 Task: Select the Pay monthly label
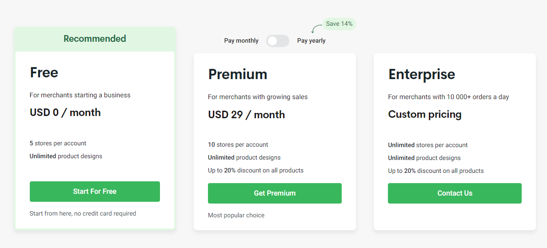[x=241, y=41]
